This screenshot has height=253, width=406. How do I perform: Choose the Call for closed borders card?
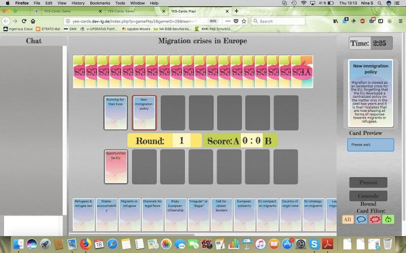coord(221,215)
